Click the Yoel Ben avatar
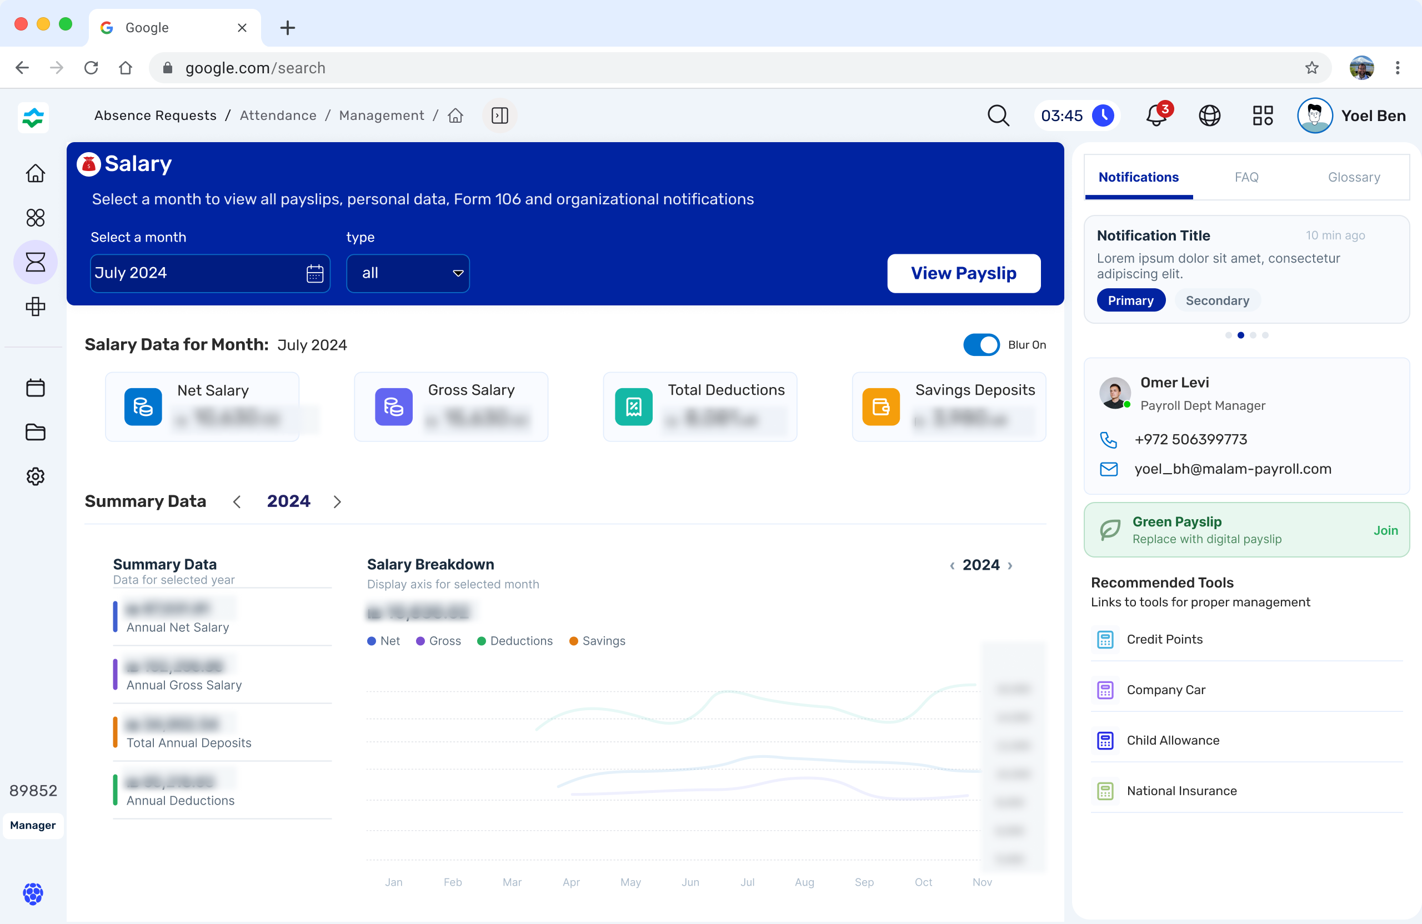 point(1314,115)
